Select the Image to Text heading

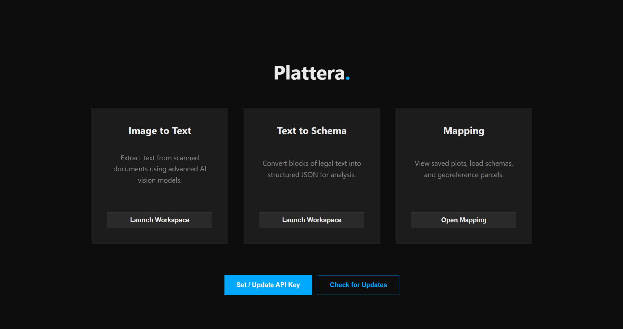[x=160, y=131]
